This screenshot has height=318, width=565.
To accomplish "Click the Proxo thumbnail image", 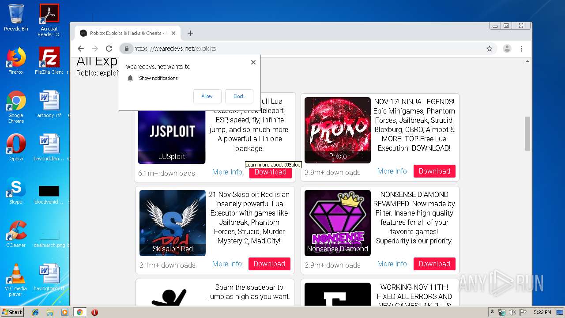I will click(x=338, y=130).
